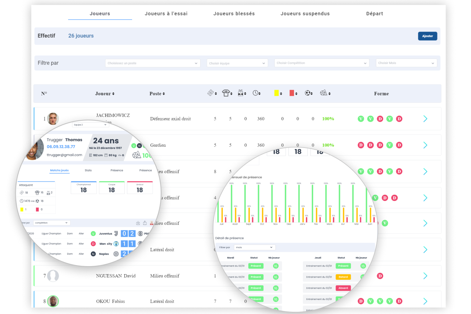Sort by the red card column header
This screenshot has height=314, width=471.
coord(293,94)
